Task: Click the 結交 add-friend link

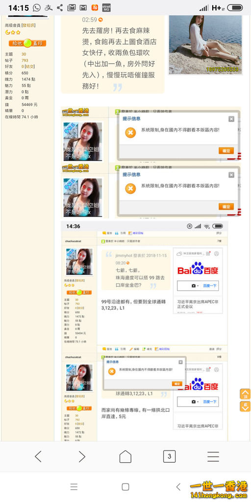Action: (x=30, y=67)
